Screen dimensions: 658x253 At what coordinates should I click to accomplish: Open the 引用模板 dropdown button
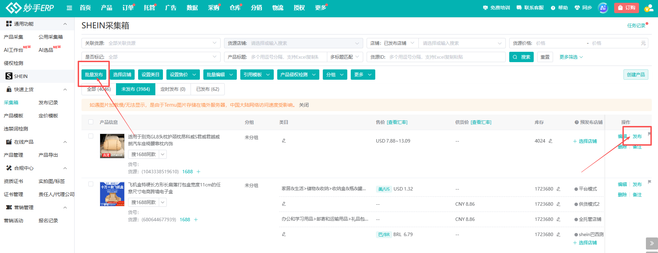click(257, 75)
